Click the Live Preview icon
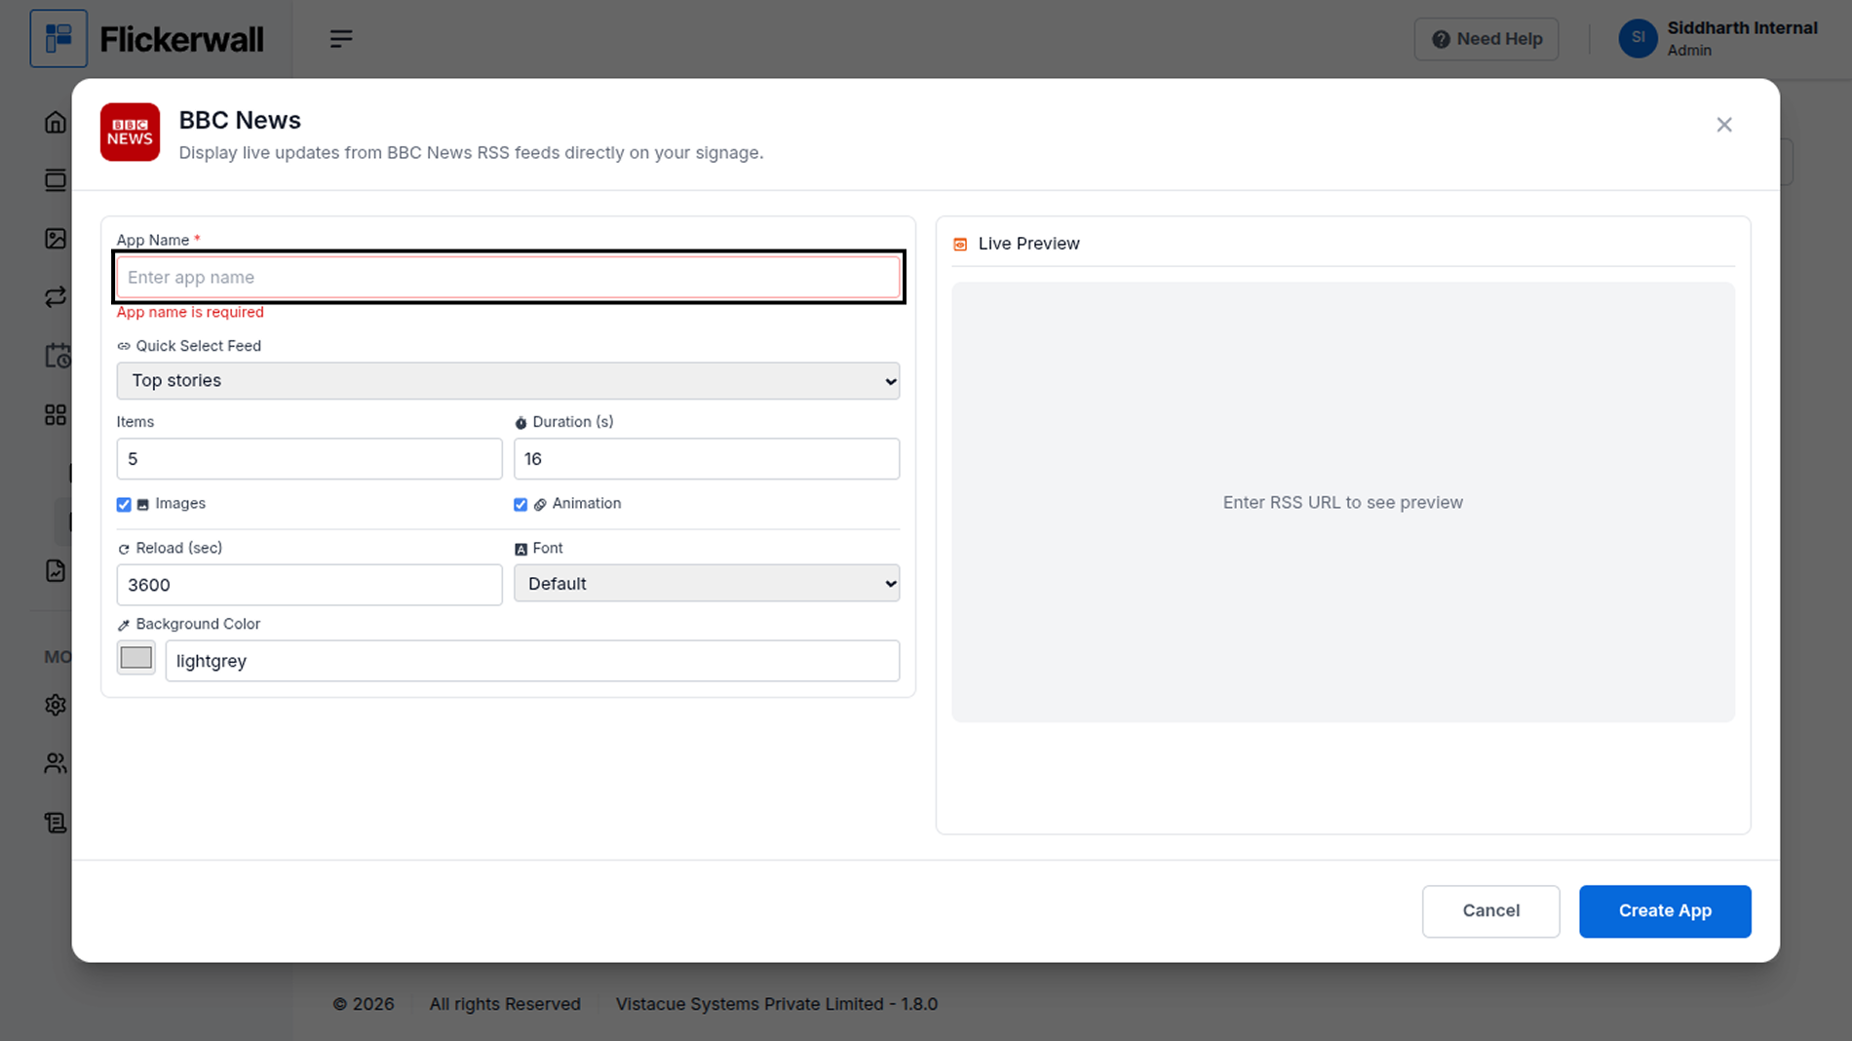The height and width of the screenshot is (1041, 1852). click(x=960, y=244)
